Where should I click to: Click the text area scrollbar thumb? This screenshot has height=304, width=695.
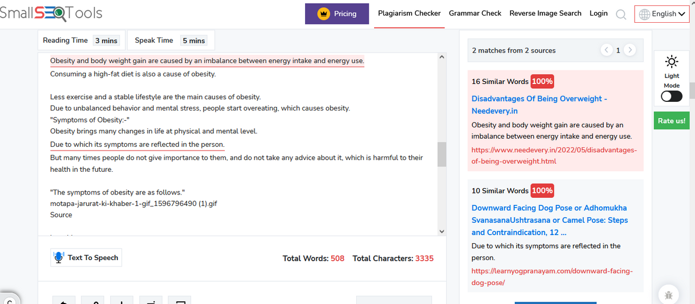(x=441, y=154)
